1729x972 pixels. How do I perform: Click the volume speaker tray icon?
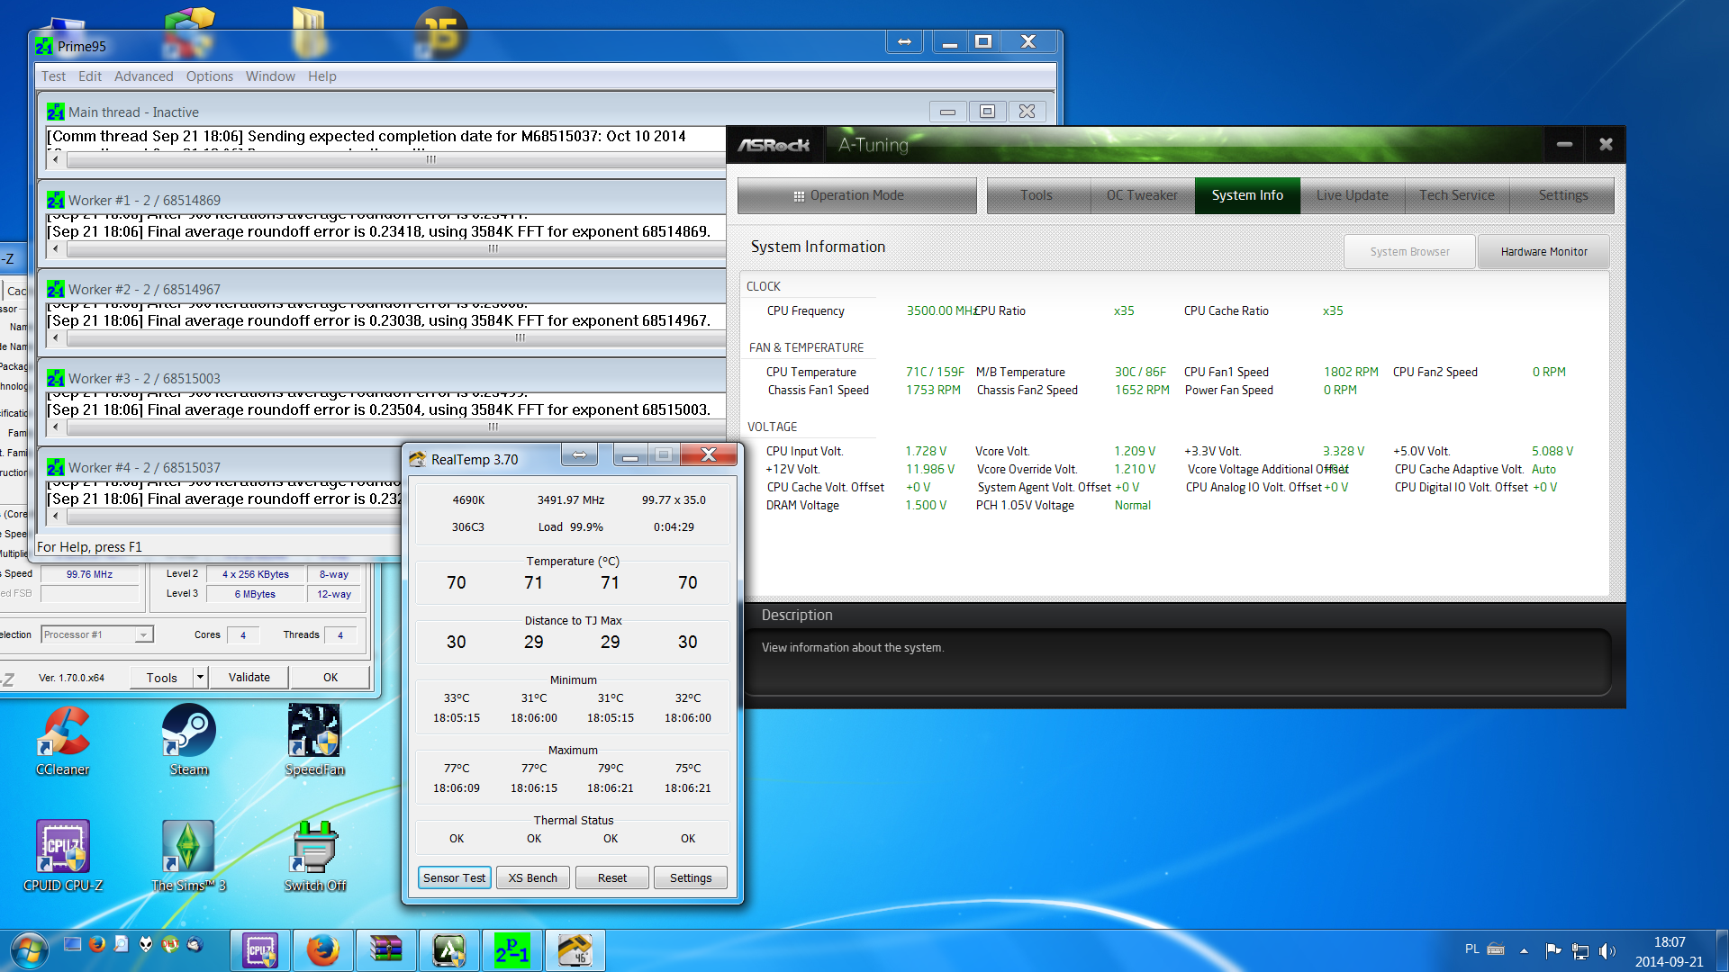click(1607, 950)
